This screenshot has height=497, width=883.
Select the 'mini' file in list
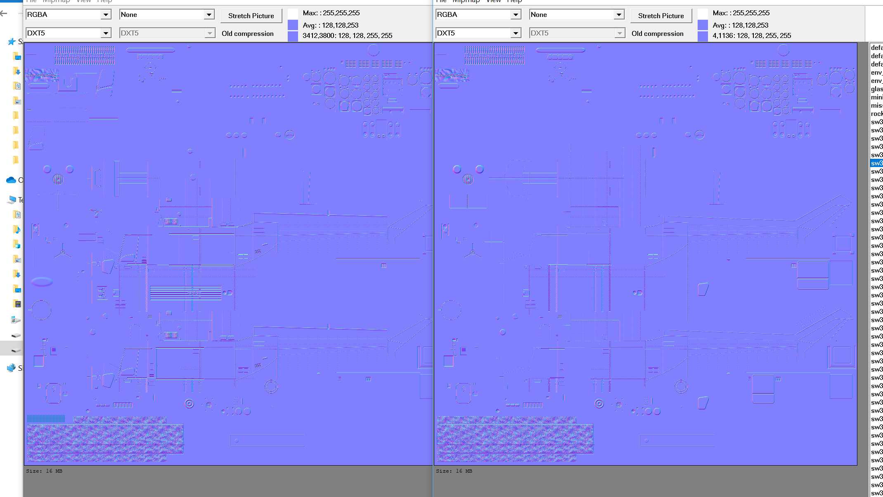tap(876, 97)
